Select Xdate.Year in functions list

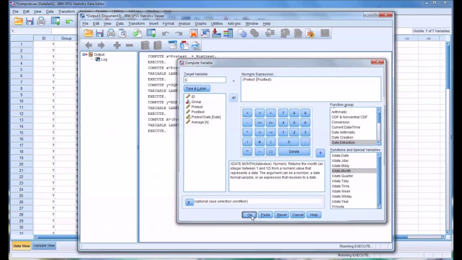[x=340, y=201]
